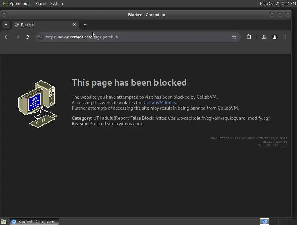Open site information icon in address bar
This screenshot has width=297, height=225.
click(40, 37)
